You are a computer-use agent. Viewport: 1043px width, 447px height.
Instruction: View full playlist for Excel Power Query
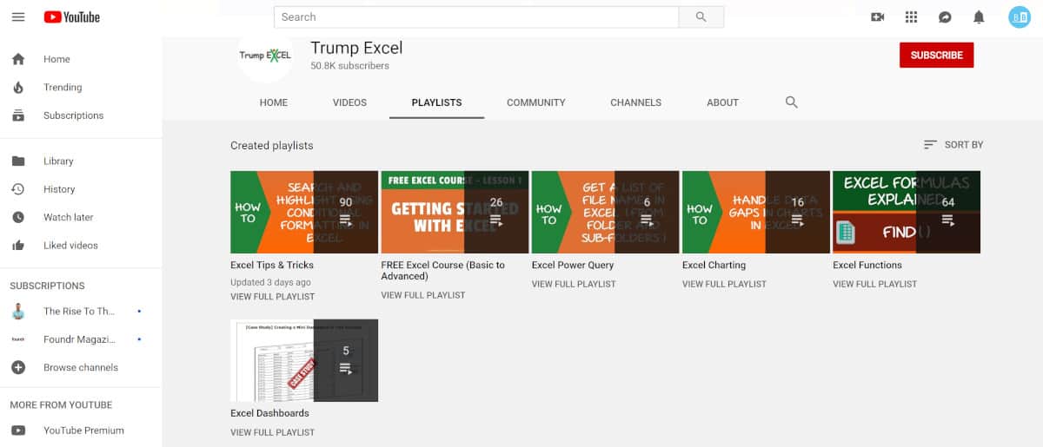tap(574, 284)
